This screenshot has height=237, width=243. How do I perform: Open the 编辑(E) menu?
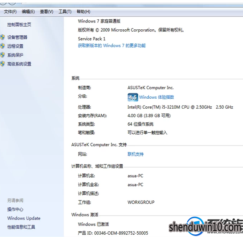[x=28, y=12]
